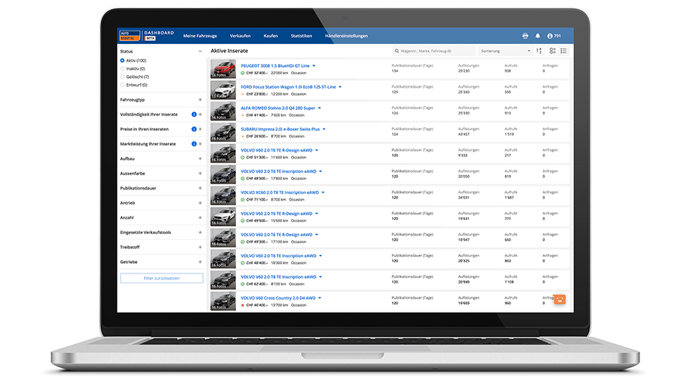Click green price indicator on Volvo XC60
Screen dimensions: 685x379
[x=243, y=199]
